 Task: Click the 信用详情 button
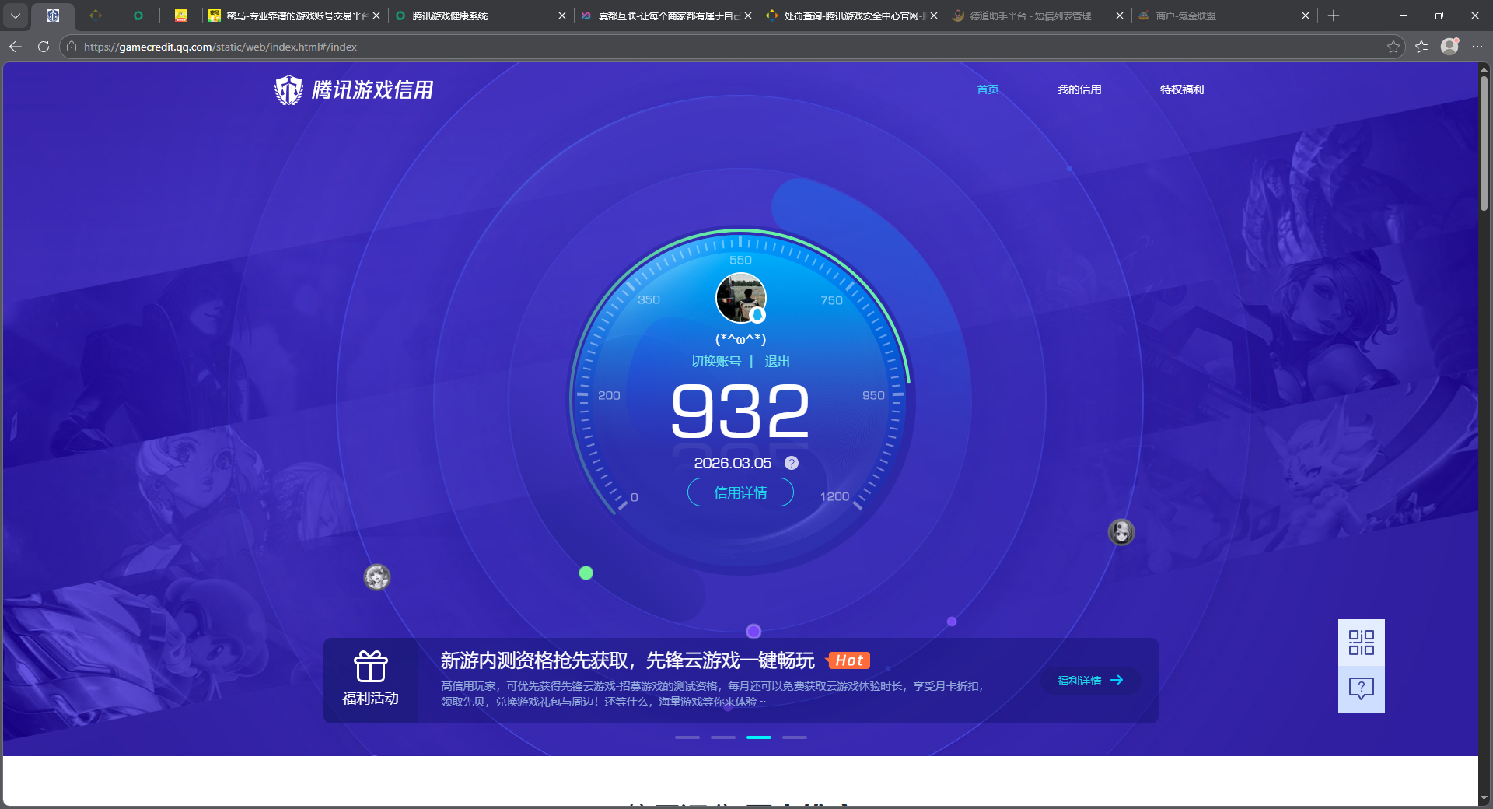point(740,492)
